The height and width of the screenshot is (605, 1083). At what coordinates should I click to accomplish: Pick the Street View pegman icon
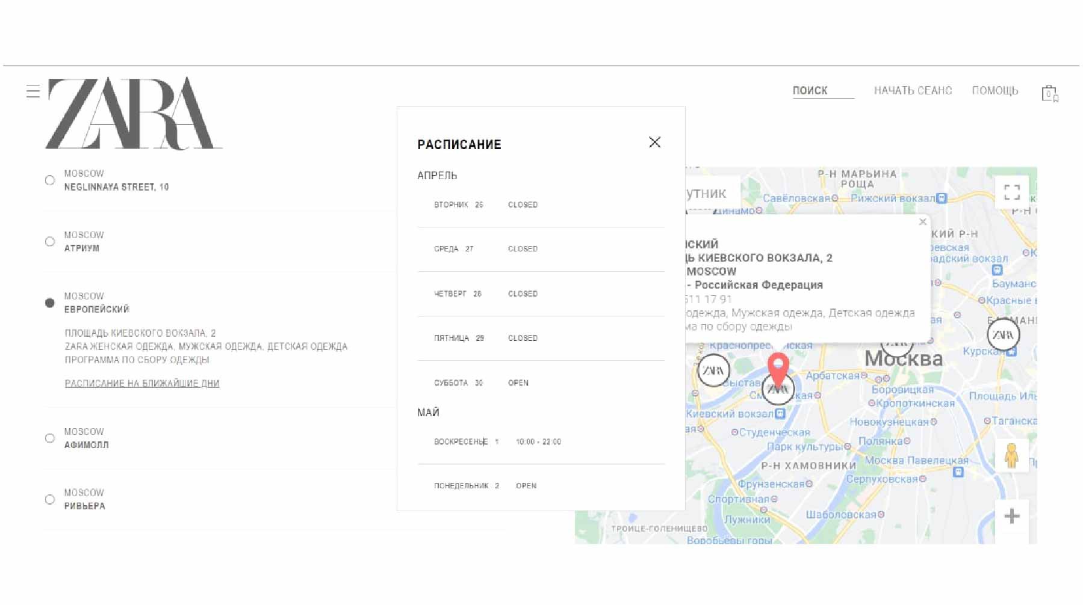click(1011, 455)
